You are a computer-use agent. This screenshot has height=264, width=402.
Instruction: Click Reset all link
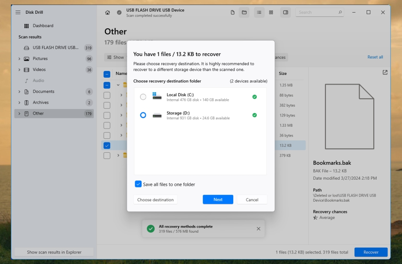(x=375, y=57)
